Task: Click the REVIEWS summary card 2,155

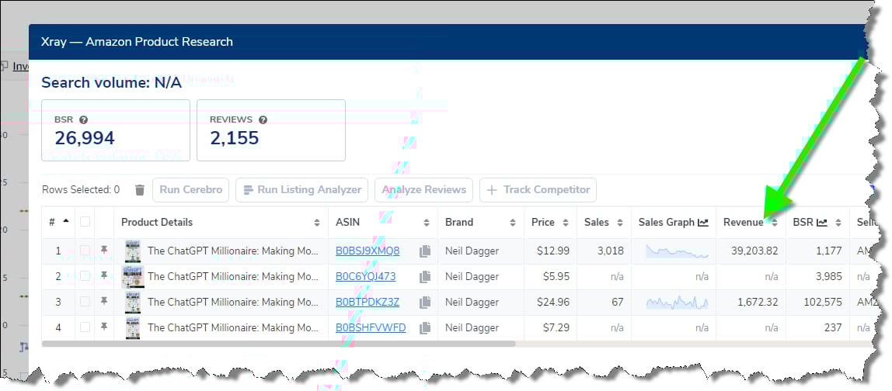Action: pyautogui.click(x=270, y=130)
